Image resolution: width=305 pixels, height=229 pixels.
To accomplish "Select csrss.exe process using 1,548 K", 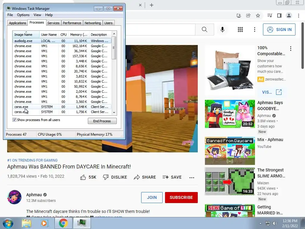I will click(x=62, y=107).
